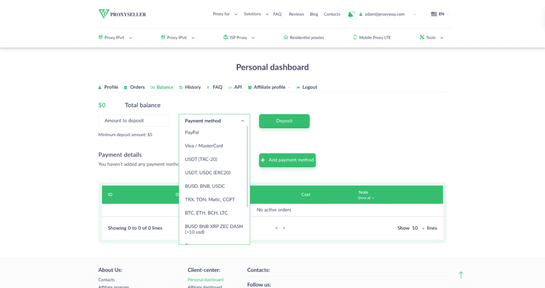Screen dimensions: 545x288
Task: Click the Balance money icon
Action: tap(153, 88)
